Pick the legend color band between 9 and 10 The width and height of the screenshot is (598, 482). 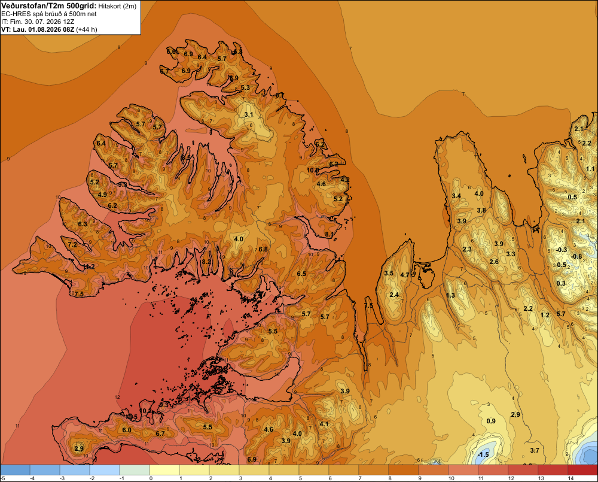point(433,470)
